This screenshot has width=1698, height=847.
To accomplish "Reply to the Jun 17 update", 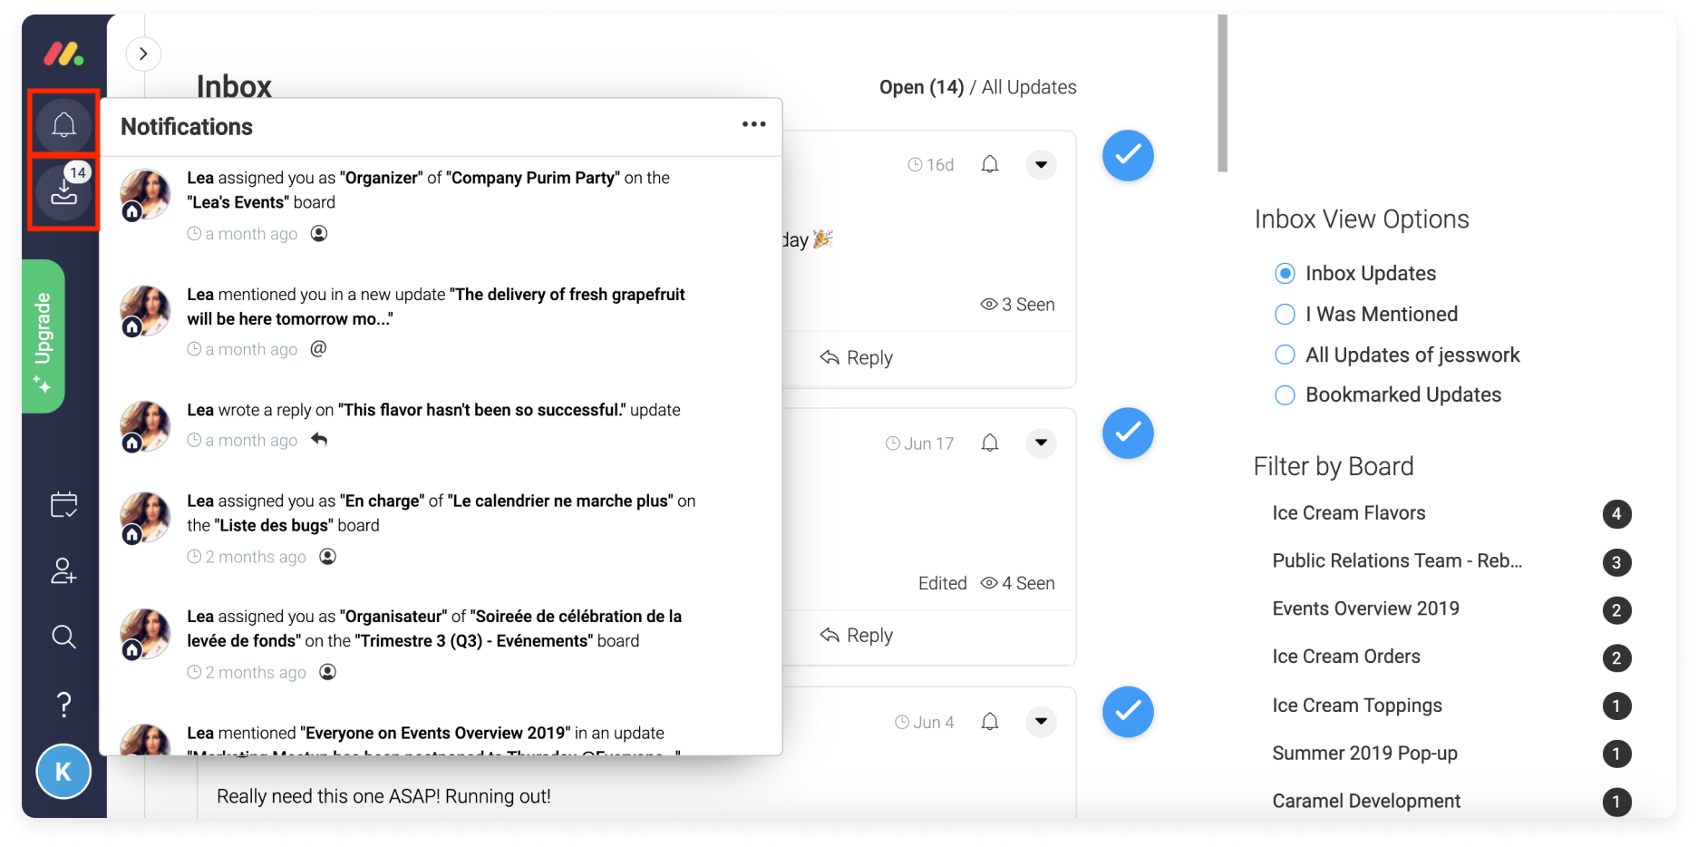I will pos(857,635).
